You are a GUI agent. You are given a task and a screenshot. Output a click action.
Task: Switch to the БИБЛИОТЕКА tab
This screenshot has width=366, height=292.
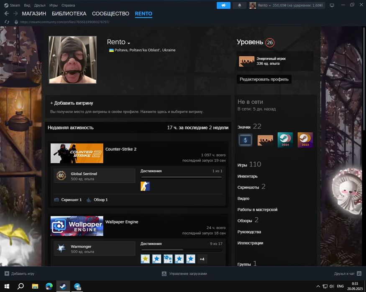(69, 13)
